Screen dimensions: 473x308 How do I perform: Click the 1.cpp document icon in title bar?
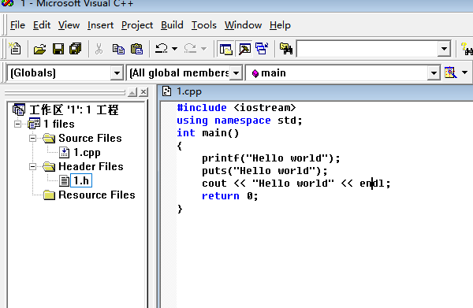click(x=166, y=91)
